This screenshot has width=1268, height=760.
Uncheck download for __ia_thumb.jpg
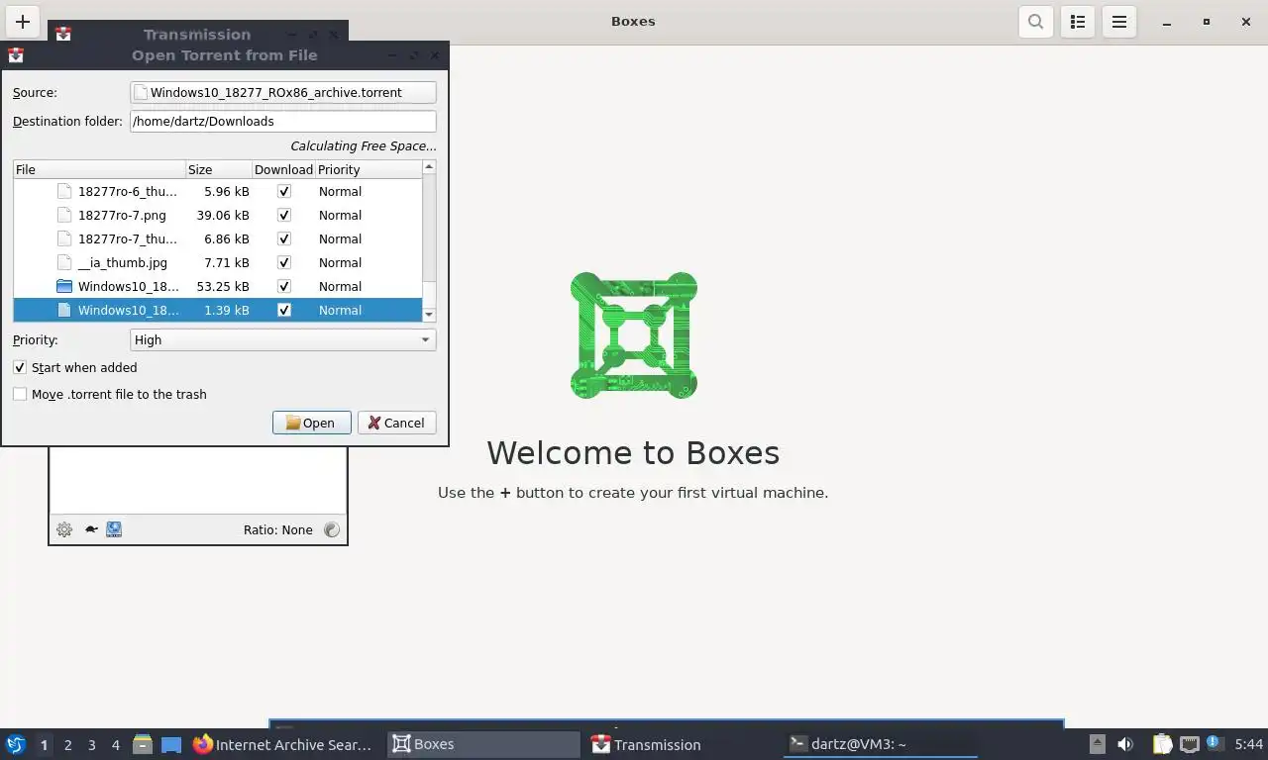pyautogui.click(x=284, y=262)
